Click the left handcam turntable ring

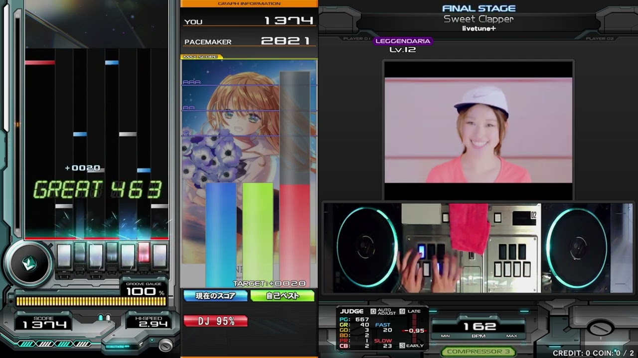tap(367, 247)
